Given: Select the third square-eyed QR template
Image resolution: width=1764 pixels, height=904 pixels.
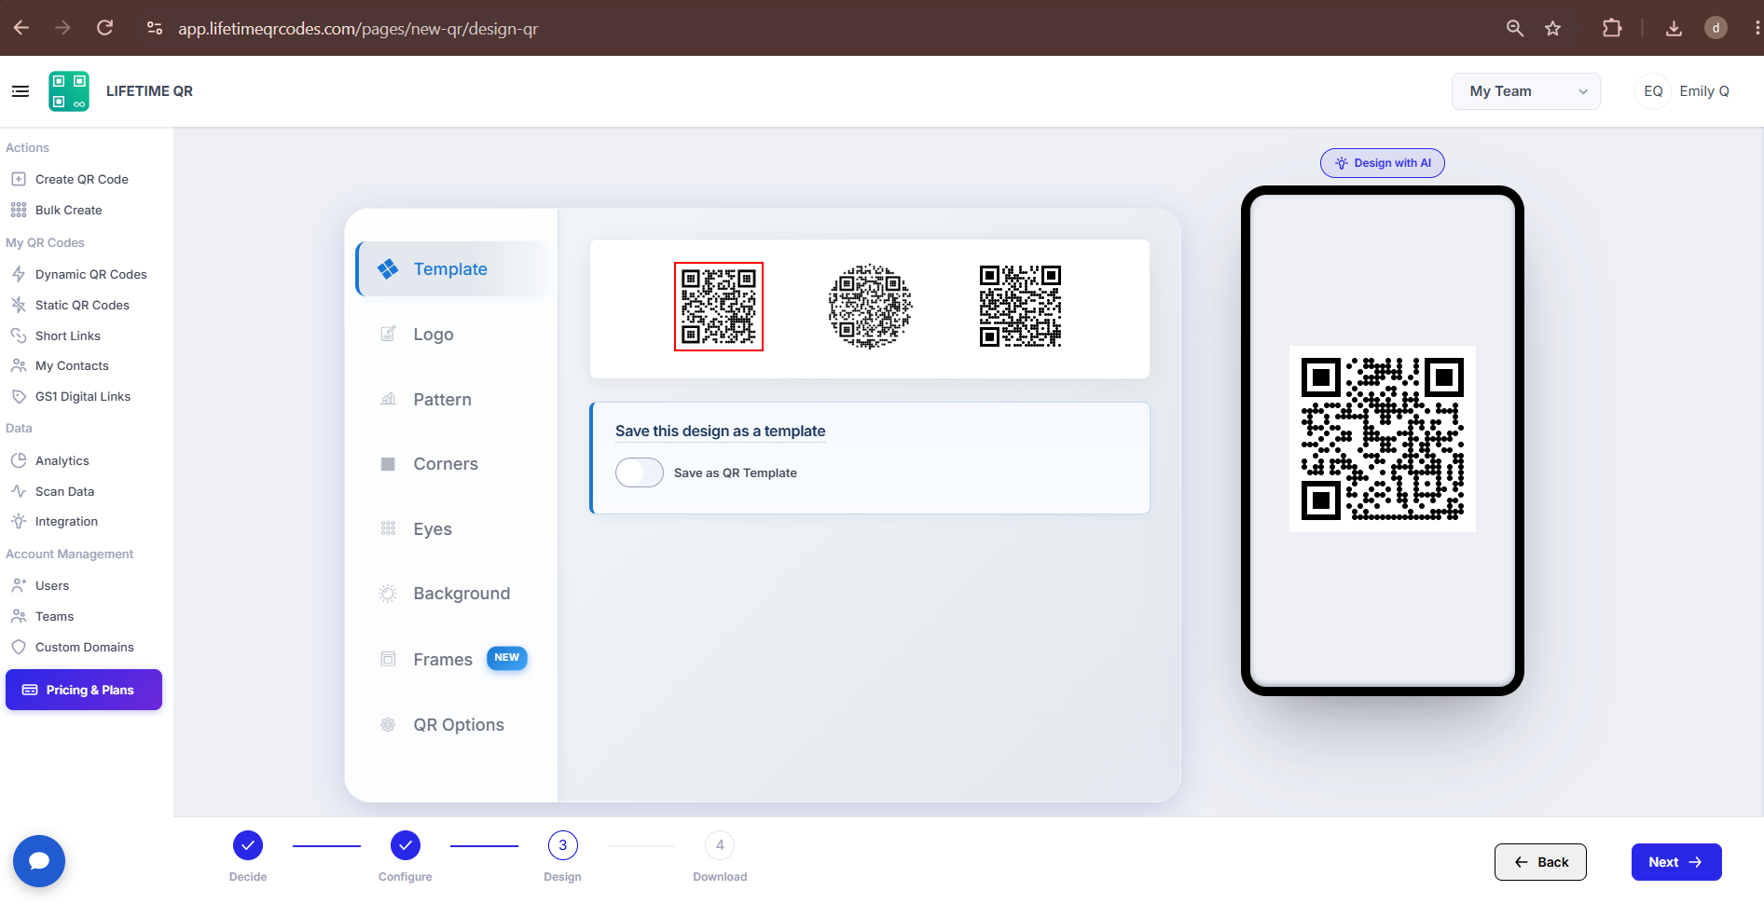Looking at the screenshot, I should 1020,307.
